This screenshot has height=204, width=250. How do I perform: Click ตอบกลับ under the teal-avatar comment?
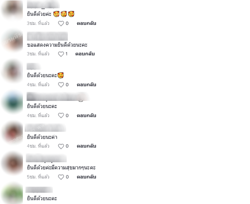coord(87,115)
